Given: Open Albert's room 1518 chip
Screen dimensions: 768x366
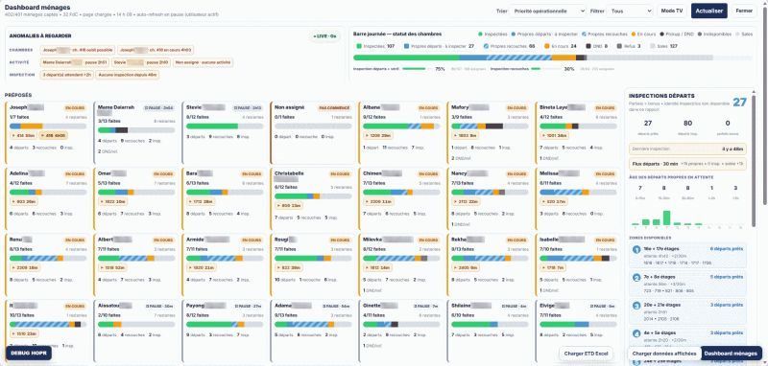Looking at the screenshot, I should coord(112,267).
